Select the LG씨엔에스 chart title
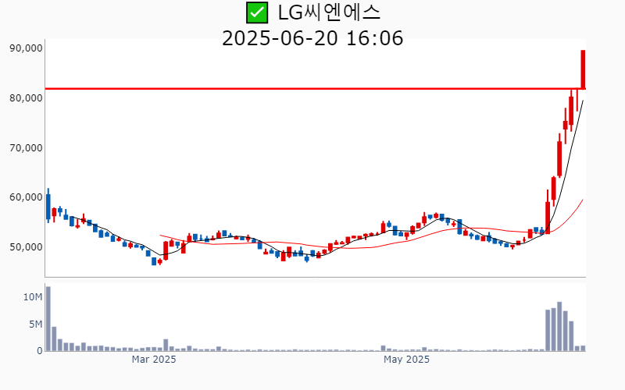This screenshot has width=625, height=390. click(x=329, y=12)
